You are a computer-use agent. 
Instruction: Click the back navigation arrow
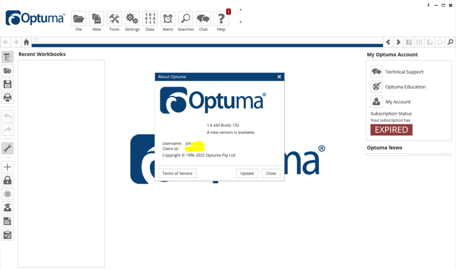pos(5,42)
